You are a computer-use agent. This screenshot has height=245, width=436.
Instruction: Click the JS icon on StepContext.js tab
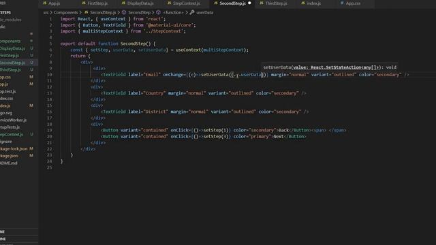[170, 3]
